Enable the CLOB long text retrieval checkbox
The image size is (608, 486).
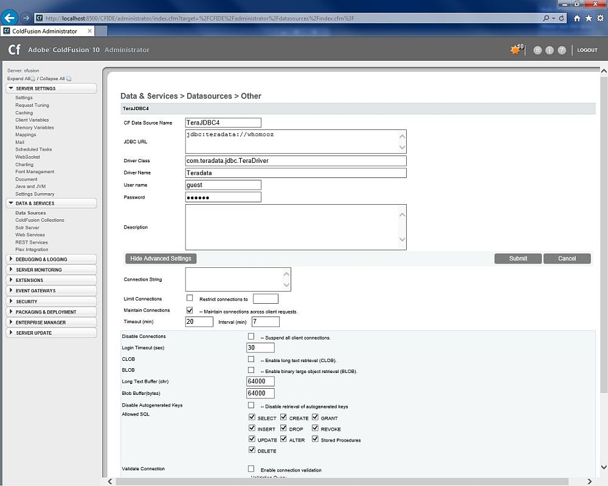point(251,359)
